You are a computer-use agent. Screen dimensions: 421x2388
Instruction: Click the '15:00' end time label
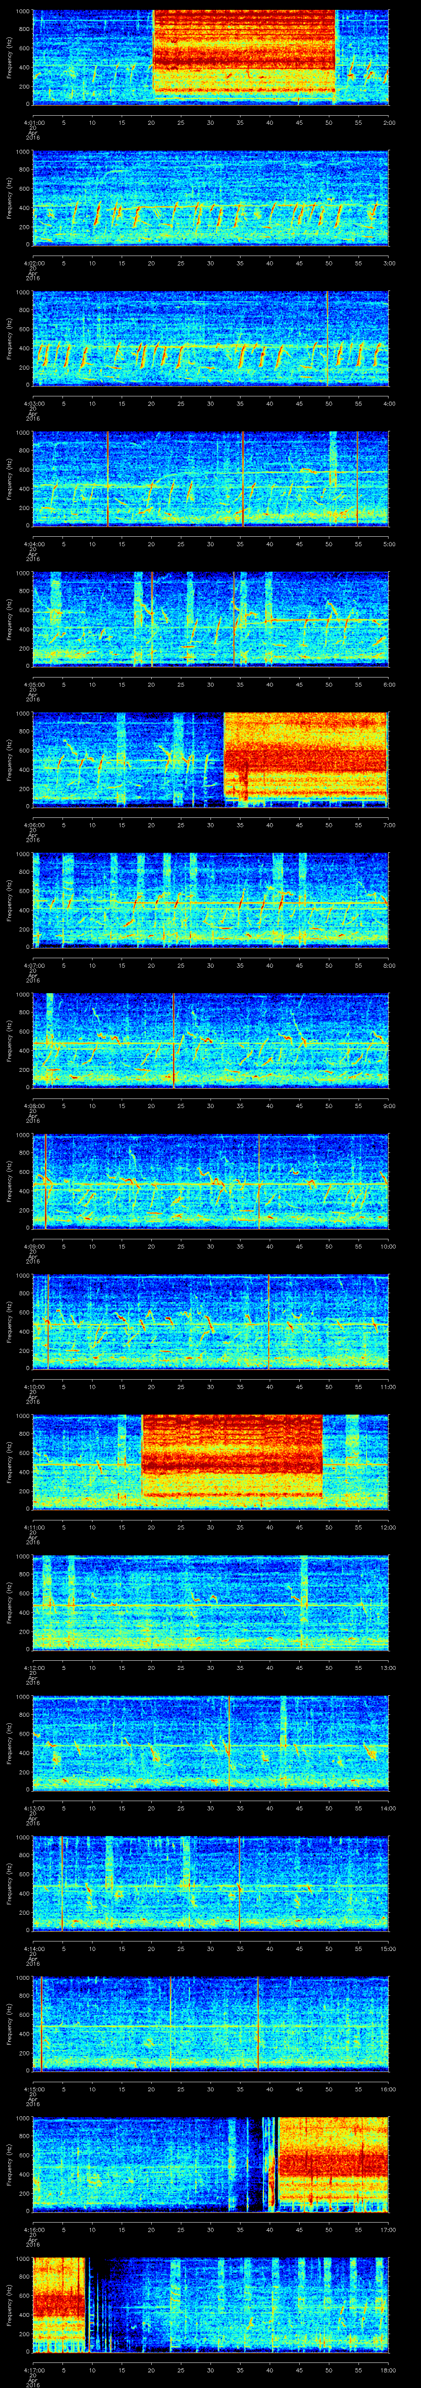click(x=388, y=1948)
